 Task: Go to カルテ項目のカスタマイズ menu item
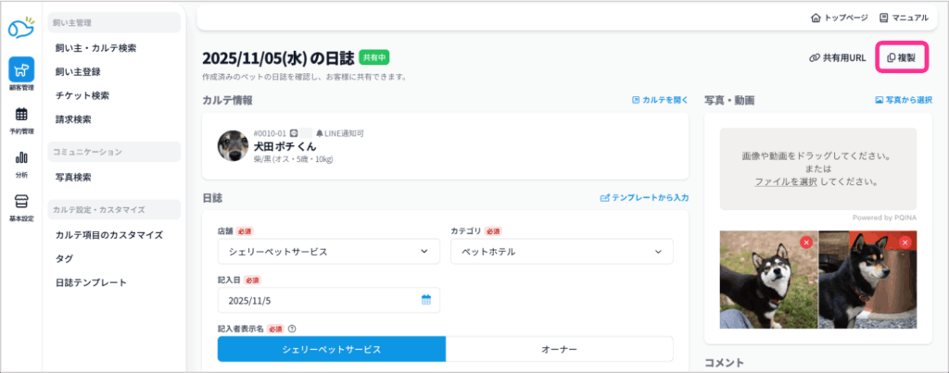pos(108,235)
